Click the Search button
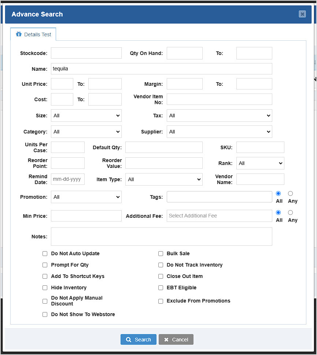Viewport: 317px width, 355px height. [x=139, y=339]
